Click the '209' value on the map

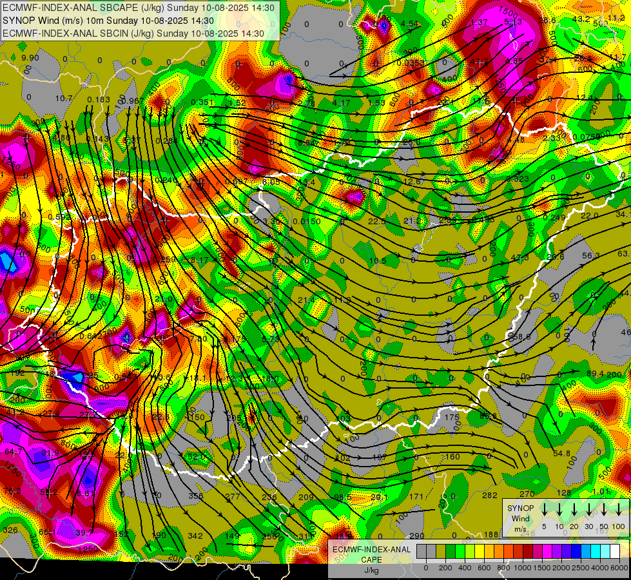(x=306, y=497)
